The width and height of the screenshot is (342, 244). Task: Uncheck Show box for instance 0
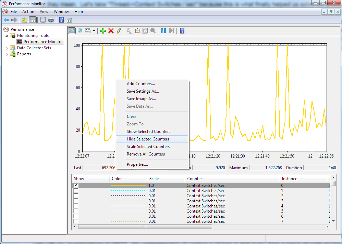[76, 185]
